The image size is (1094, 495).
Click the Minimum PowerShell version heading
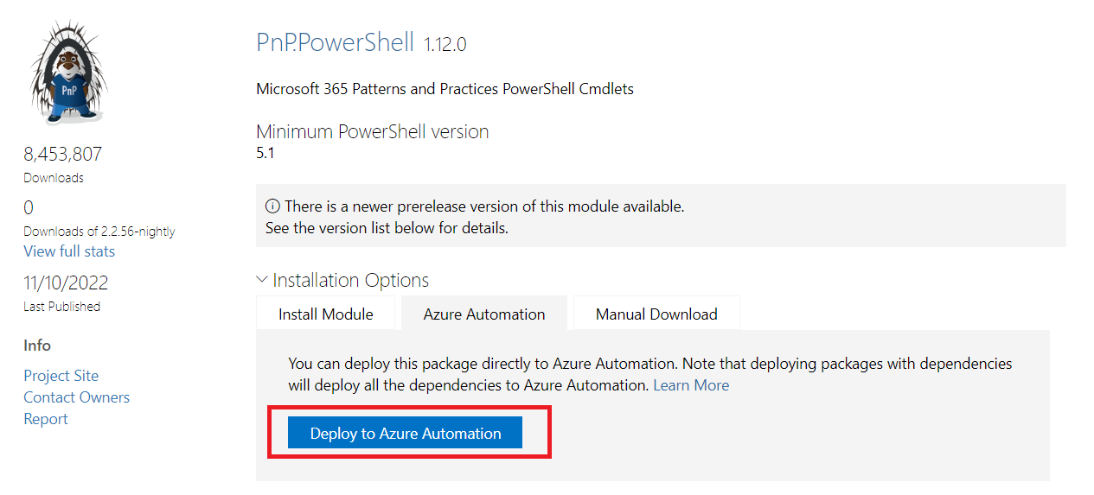tap(373, 132)
